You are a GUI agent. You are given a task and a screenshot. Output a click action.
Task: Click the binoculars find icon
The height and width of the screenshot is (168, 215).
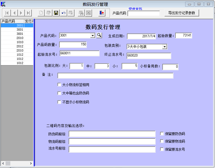pyautogui.click(x=81, y=13)
